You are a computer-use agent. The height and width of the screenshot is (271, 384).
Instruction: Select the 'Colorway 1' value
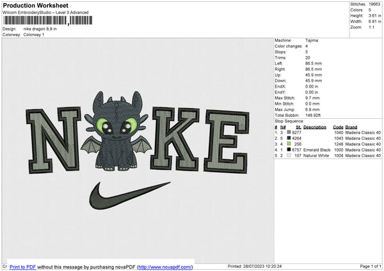[x=34, y=35]
